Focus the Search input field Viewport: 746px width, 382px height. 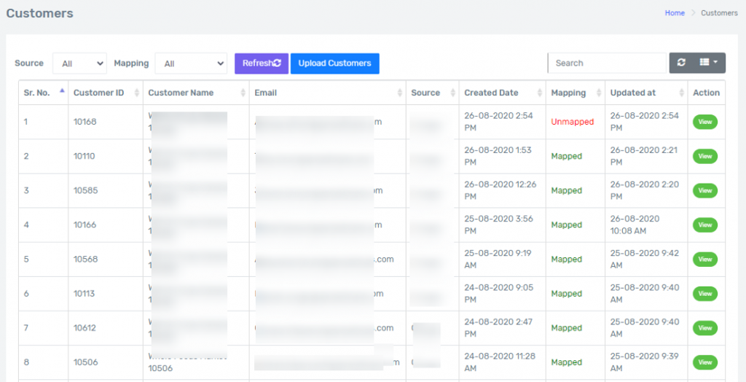607,63
